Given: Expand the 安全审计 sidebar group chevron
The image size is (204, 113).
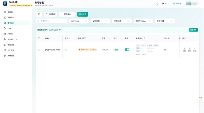Looking at the screenshot, I should [x=17, y=39].
